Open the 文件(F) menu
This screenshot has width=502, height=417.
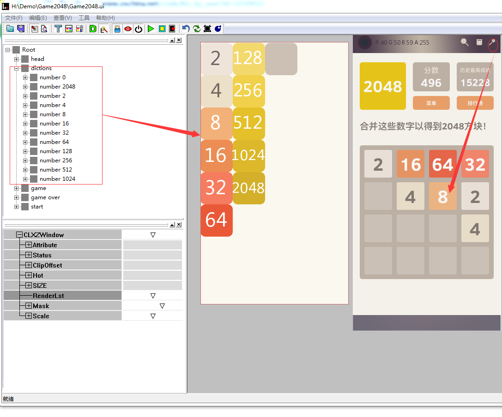coord(12,18)
